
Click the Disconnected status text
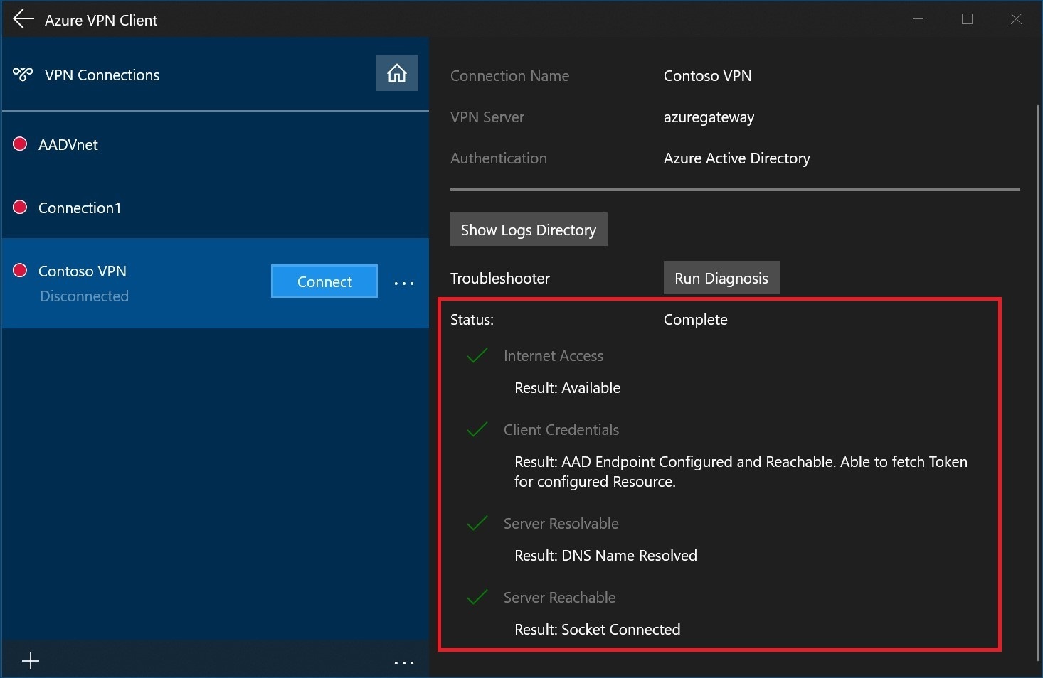84,296
